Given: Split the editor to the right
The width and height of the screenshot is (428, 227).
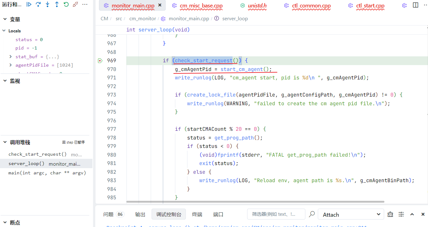Looking at the screenshot, I should pyautogui.click(x=416, y=5).
